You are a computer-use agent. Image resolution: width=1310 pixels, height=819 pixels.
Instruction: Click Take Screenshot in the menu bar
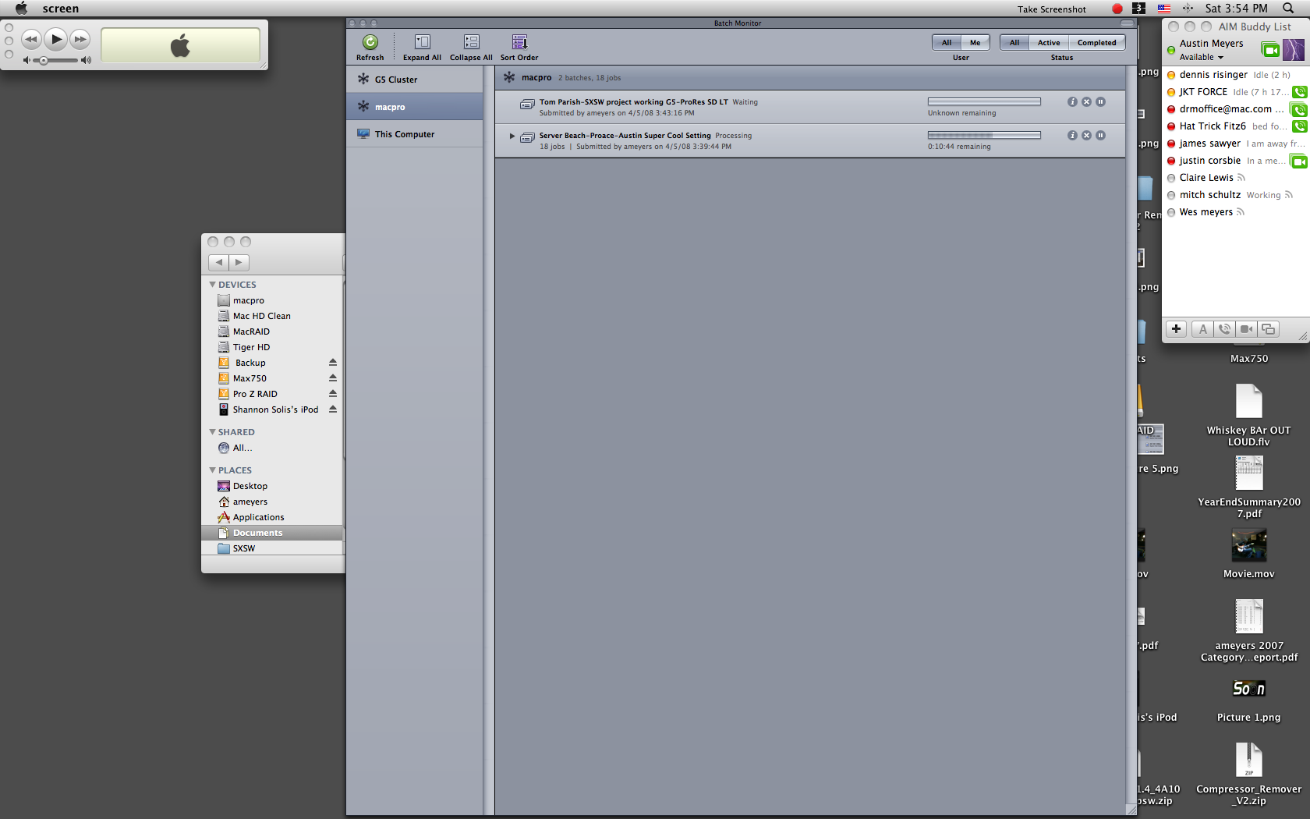pos(1051,9)
